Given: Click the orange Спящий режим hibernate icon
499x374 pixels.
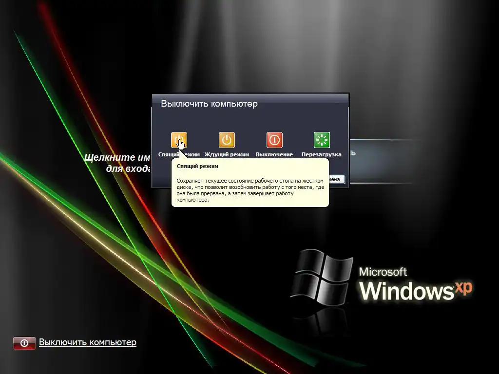Looking at the screenshot, I should 179,140.
